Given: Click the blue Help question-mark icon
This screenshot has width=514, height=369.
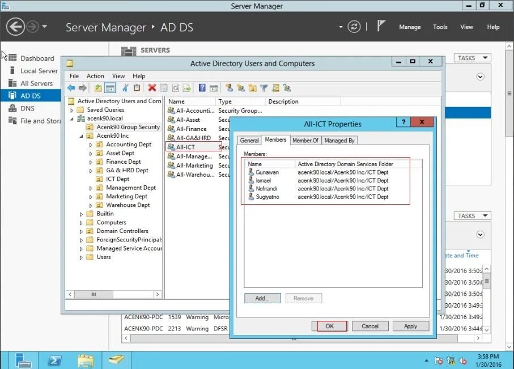Looking at the screenshot, I should (x=202, y=88).
